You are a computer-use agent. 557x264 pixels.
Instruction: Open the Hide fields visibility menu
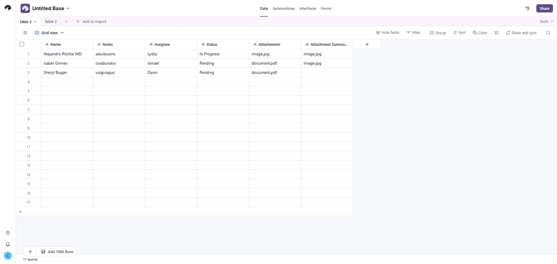point(387,32)
